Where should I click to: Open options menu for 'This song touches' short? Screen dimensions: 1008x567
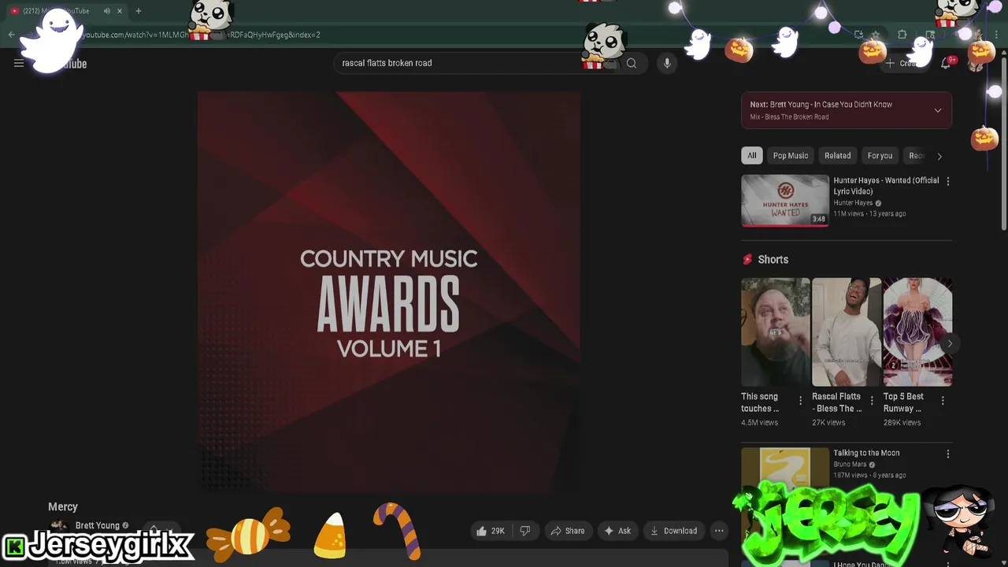(801, 401)
